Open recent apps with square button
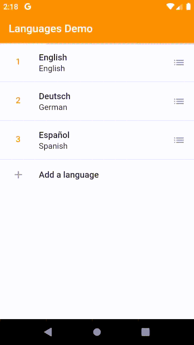This screenshot has height=345, width=194. coord(145,332)
